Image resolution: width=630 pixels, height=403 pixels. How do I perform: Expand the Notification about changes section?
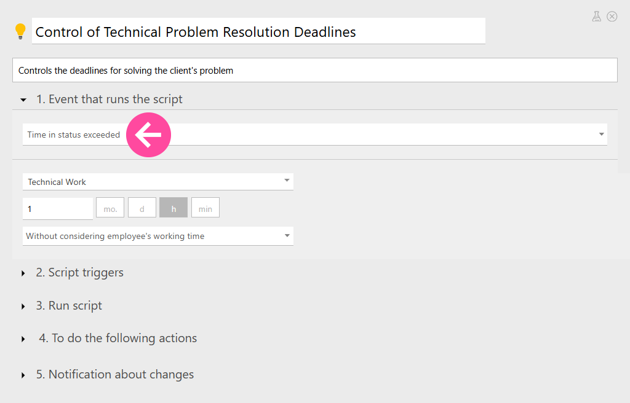23,374
